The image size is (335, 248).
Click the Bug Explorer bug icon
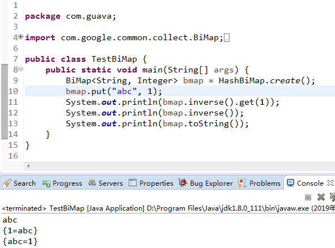[x=183, y=183]
